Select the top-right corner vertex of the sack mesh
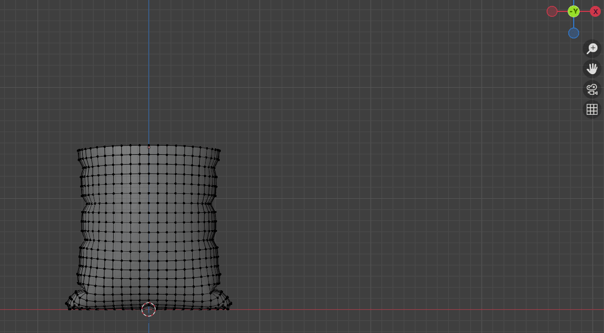The image size is (604, 333). point(220,150)
